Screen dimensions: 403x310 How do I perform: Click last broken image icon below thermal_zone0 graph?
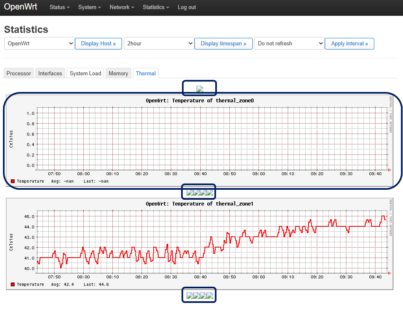point(210,192)
